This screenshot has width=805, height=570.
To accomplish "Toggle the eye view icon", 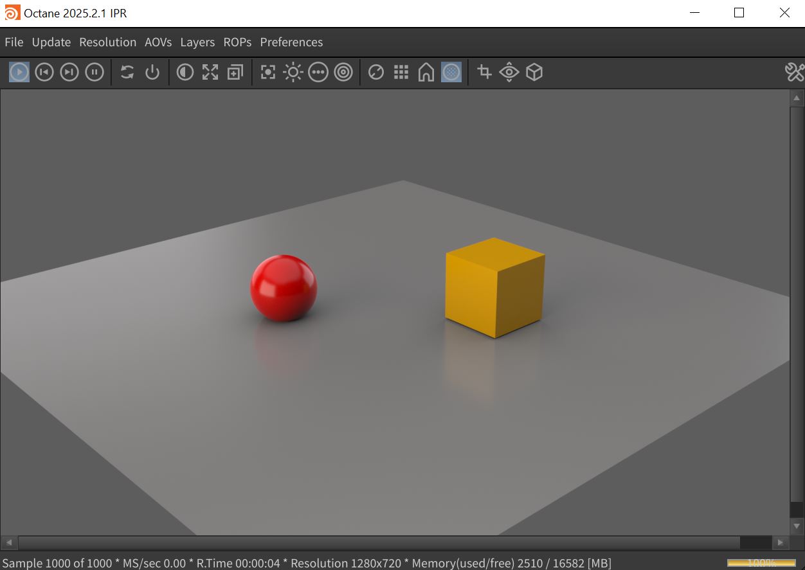I will coord(509,72).
